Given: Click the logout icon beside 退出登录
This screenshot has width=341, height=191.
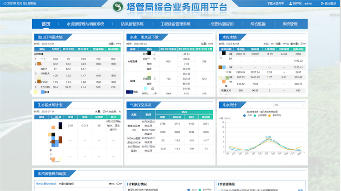Looking at the screenshot, I should pos(322,4).
